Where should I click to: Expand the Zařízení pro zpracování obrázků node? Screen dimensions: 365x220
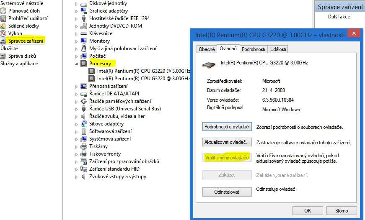point(76,162)
